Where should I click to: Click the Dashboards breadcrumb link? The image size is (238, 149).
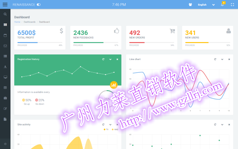coord(29,22)
